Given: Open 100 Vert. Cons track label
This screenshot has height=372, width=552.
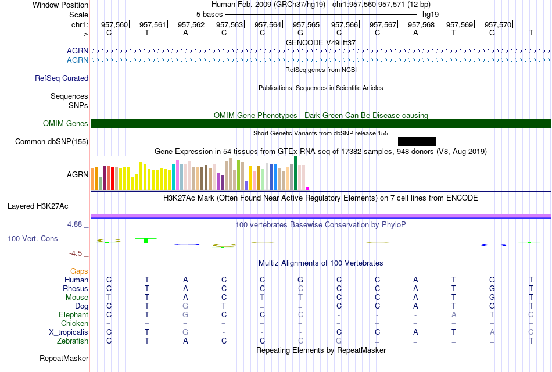Looking at the screenshot, I should point(33,238).
